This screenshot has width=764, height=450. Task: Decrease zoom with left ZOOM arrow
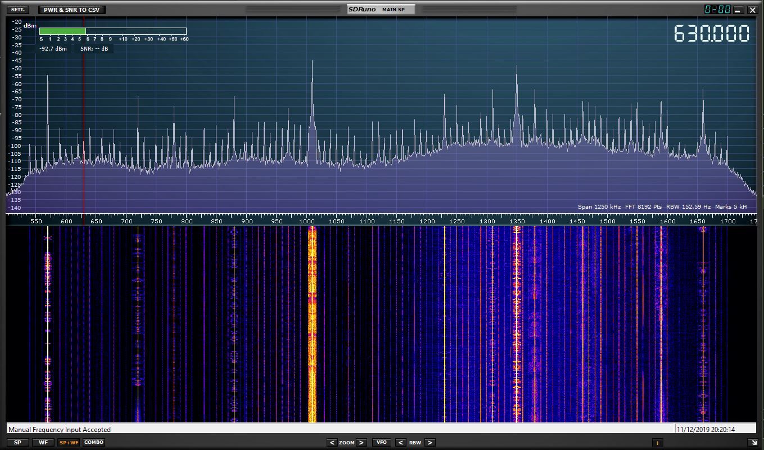click(x=332, y=443)
